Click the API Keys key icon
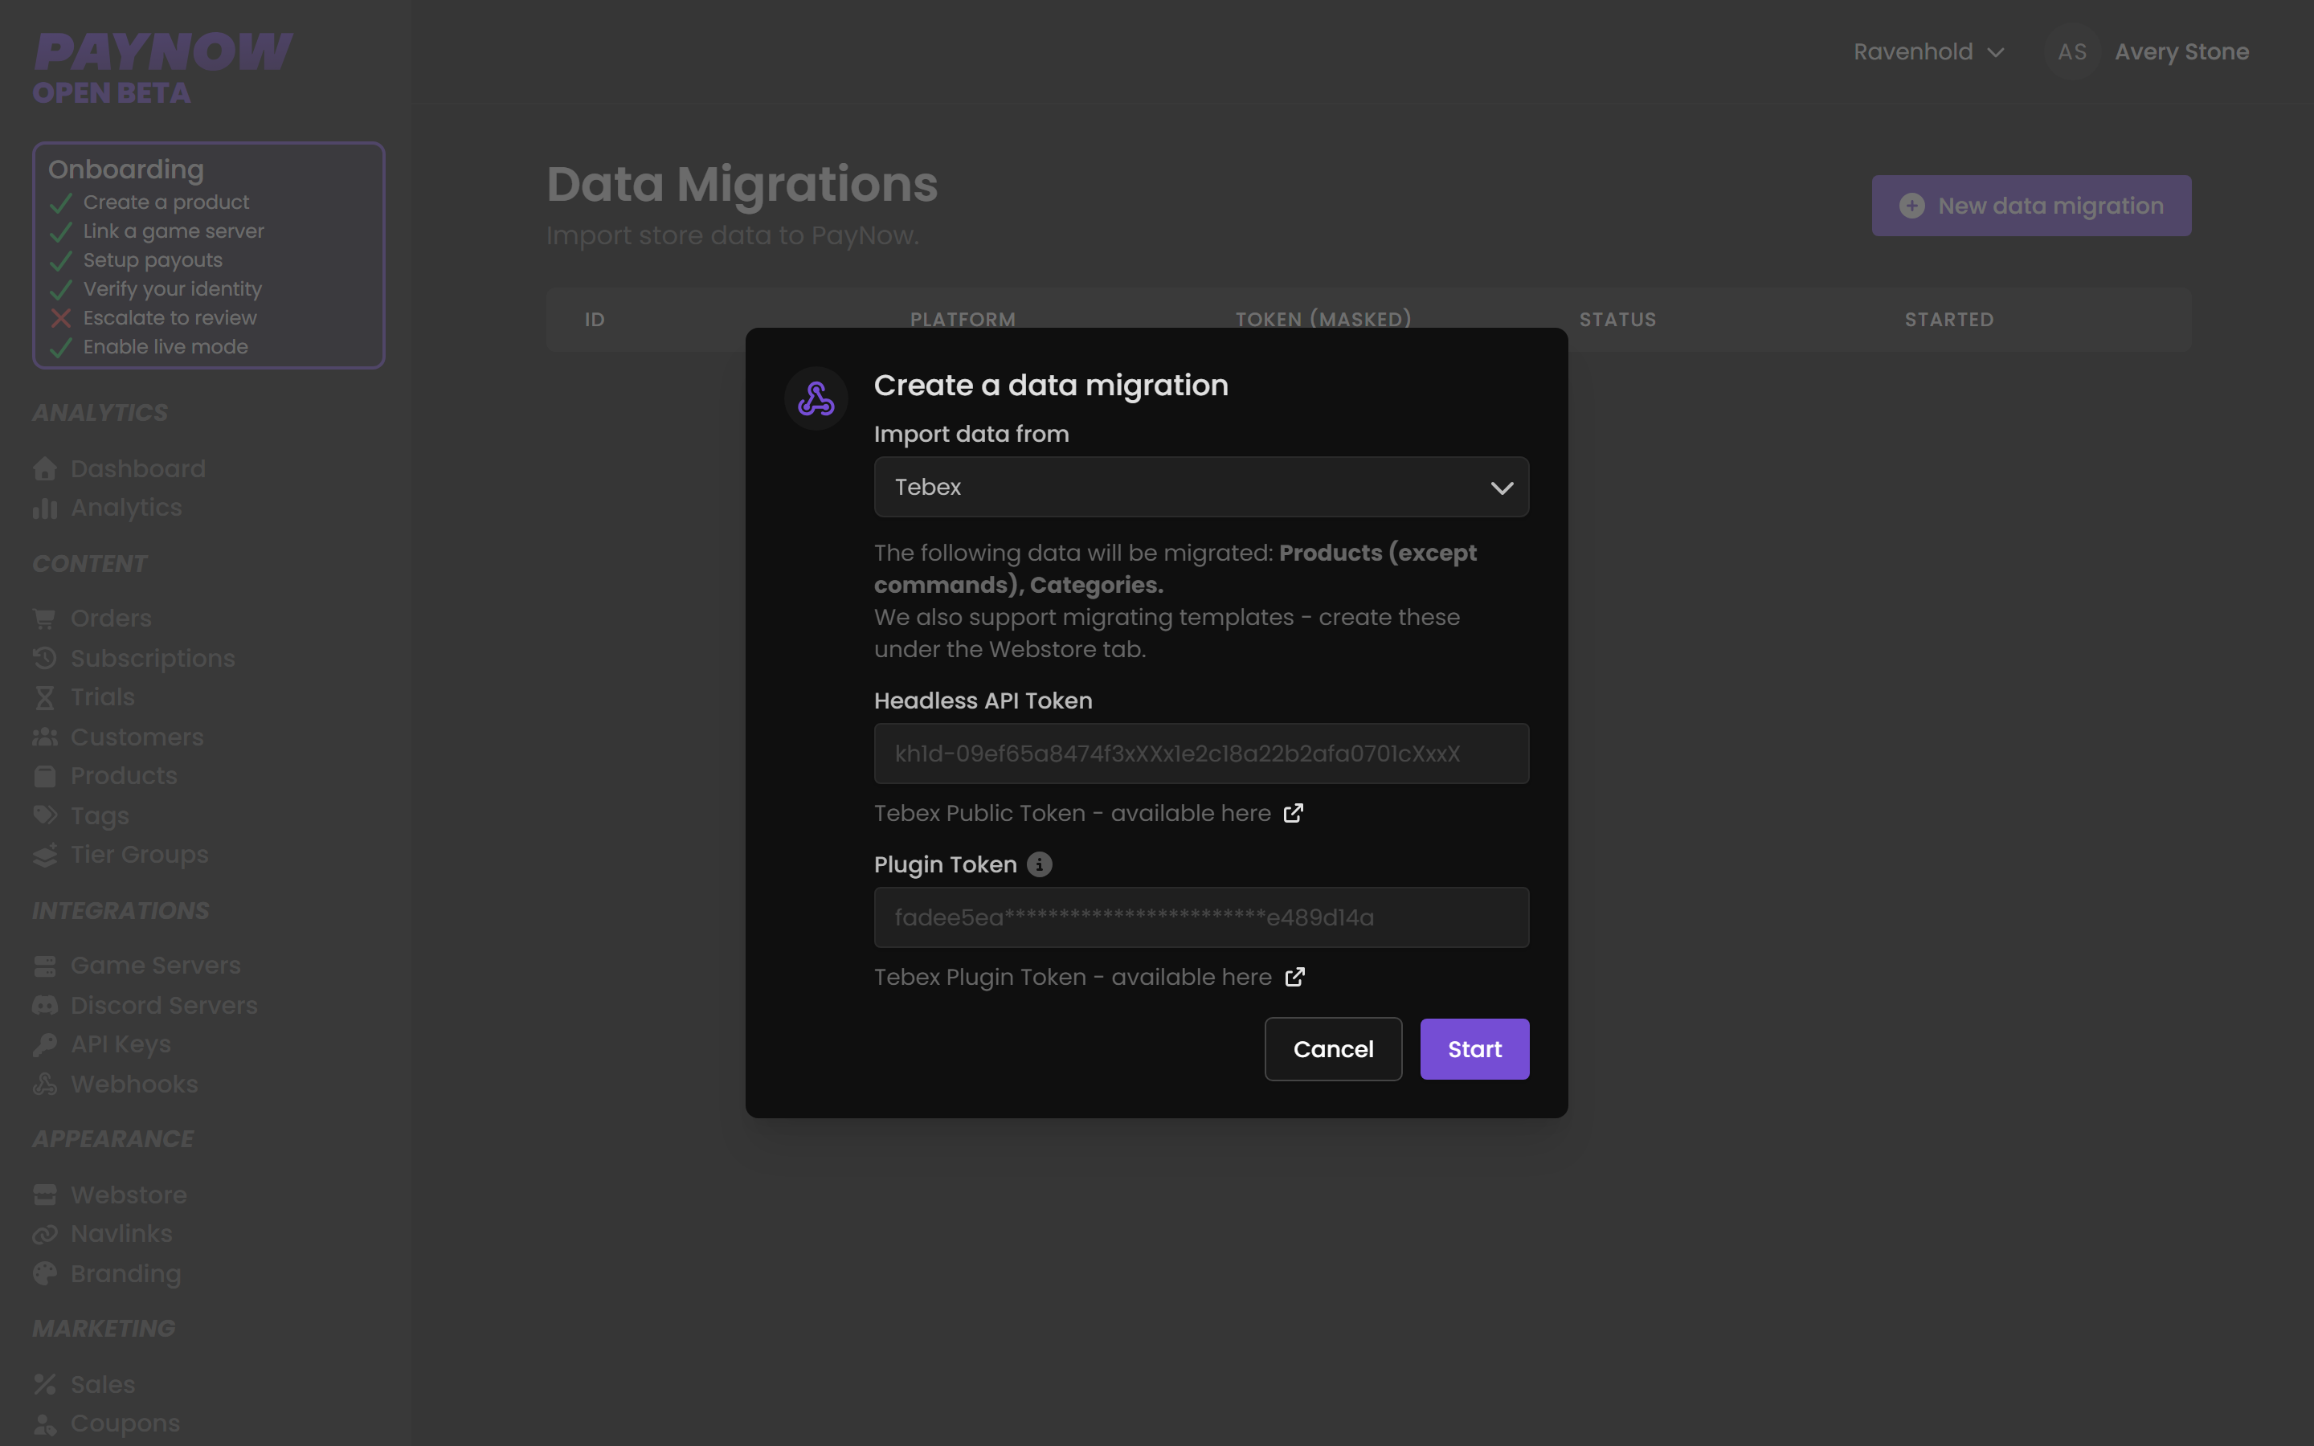2314x1446 pixels. pos(44,1044)
